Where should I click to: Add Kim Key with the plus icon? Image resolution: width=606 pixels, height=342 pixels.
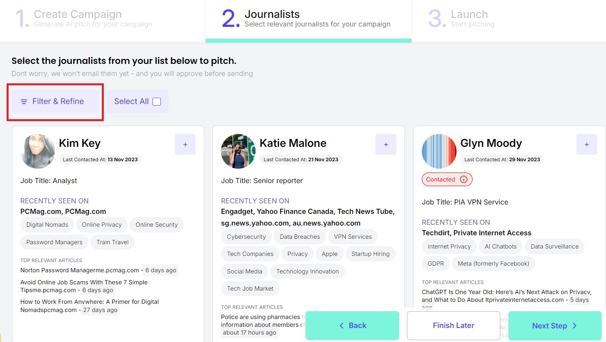[x=185, y=145]
